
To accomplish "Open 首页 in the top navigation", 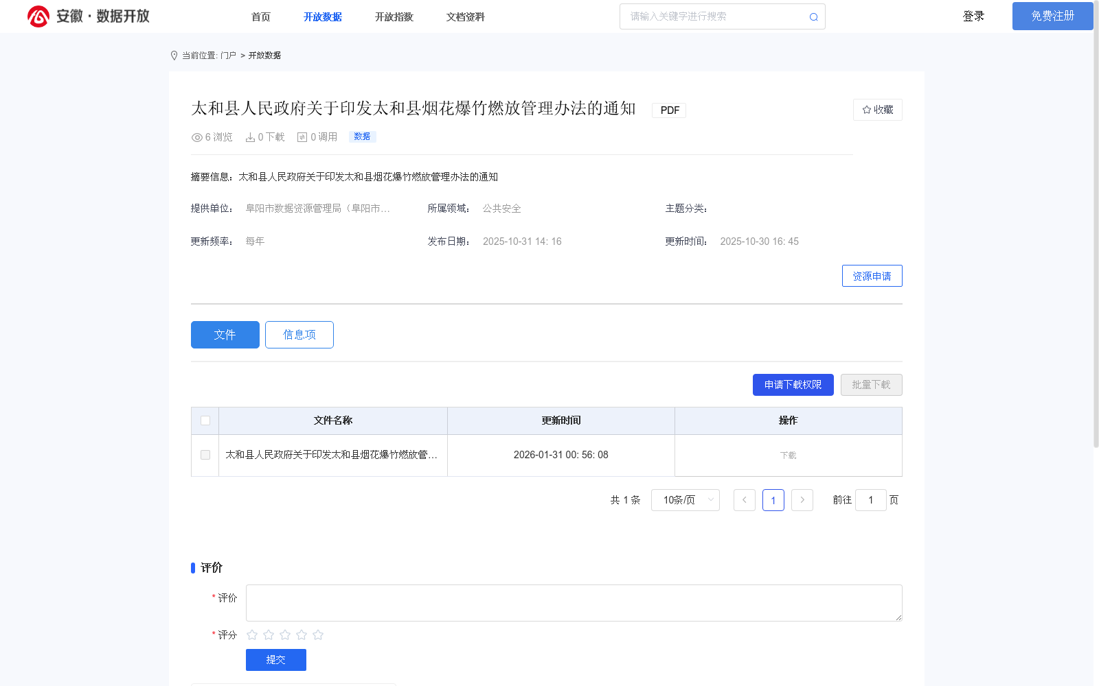I will point(261,17).
